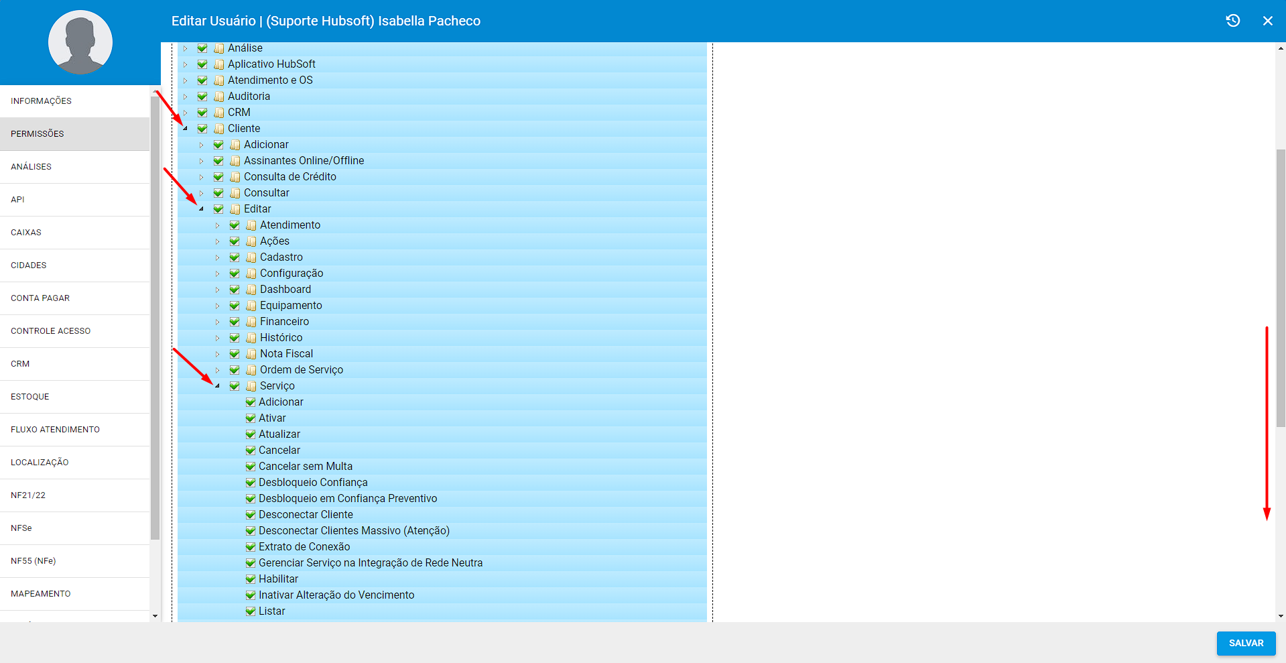Open the CONTROLE ACESSO section
Viewport: 1286px width, 663px height.
pos(74,331)
